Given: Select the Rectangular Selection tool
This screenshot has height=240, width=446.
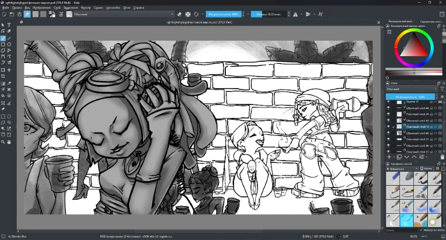Looking at the screenshot, I should point(3,116).
